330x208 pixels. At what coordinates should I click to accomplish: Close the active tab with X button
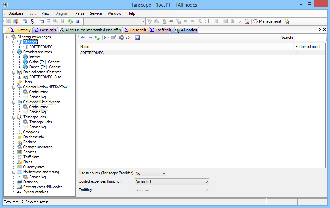click(324, 30)
